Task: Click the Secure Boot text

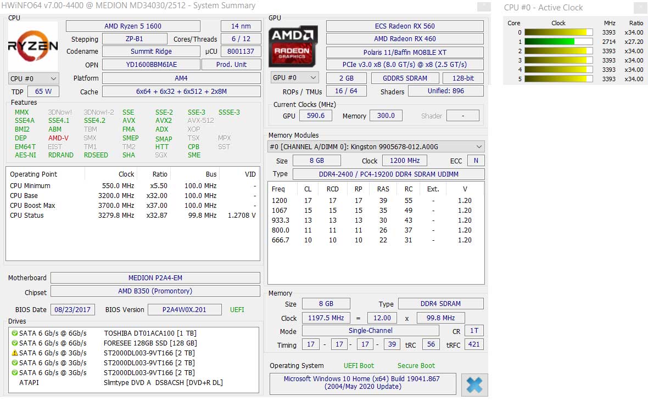Action: click(416, 366)
